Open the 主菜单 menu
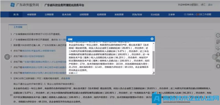Viewport: 220px width, 105px height. (x=171, y=15)
